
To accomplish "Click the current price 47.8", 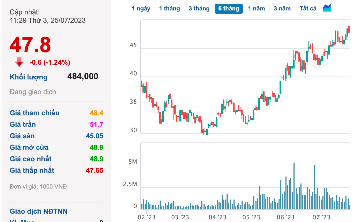I will coord(30,45).
